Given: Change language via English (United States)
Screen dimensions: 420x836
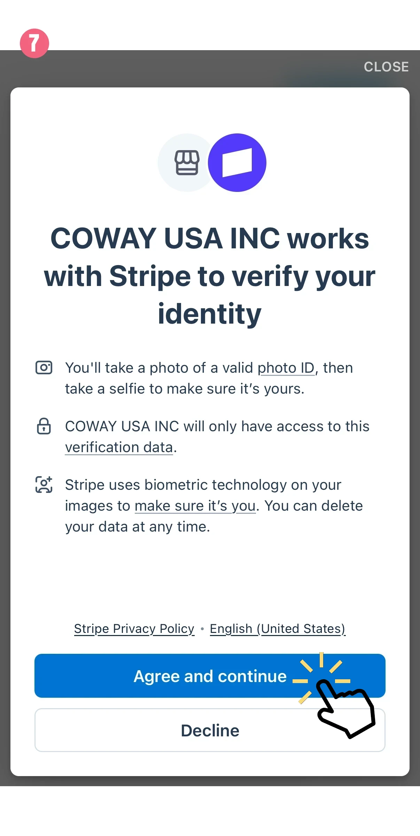Looking at the screenshot, I should tap(277, 629).
